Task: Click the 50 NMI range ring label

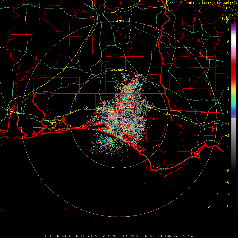Action: (x=119, y=70)
